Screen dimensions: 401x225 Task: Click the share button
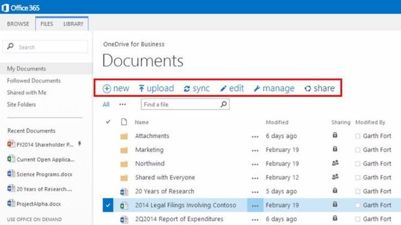(x=320, y=88)
